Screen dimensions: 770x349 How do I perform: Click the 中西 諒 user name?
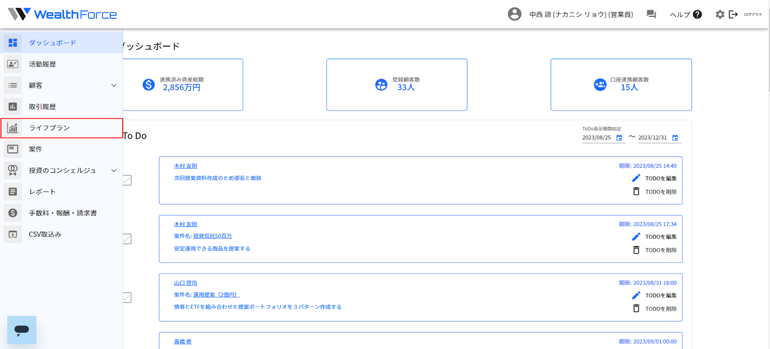(581, 14)
